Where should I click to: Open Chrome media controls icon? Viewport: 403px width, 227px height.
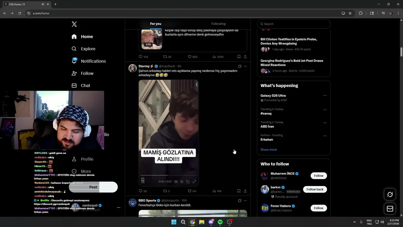click(383, 13)
